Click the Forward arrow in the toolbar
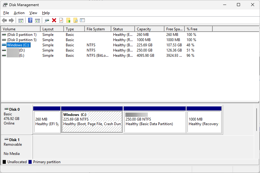Image resolution: width=260 pixels, height=173 pixels. [x=11, y=21]
